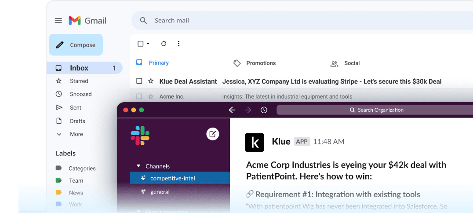Open the Categories label

coord(82,169)
